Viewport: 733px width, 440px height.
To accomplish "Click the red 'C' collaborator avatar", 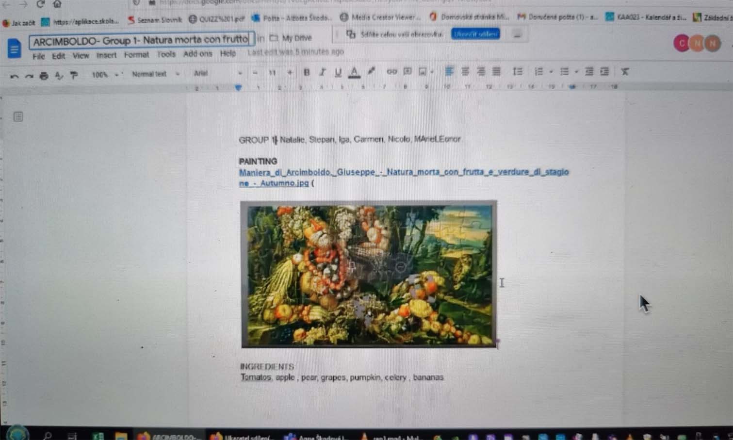I will [x=682, y=44].
